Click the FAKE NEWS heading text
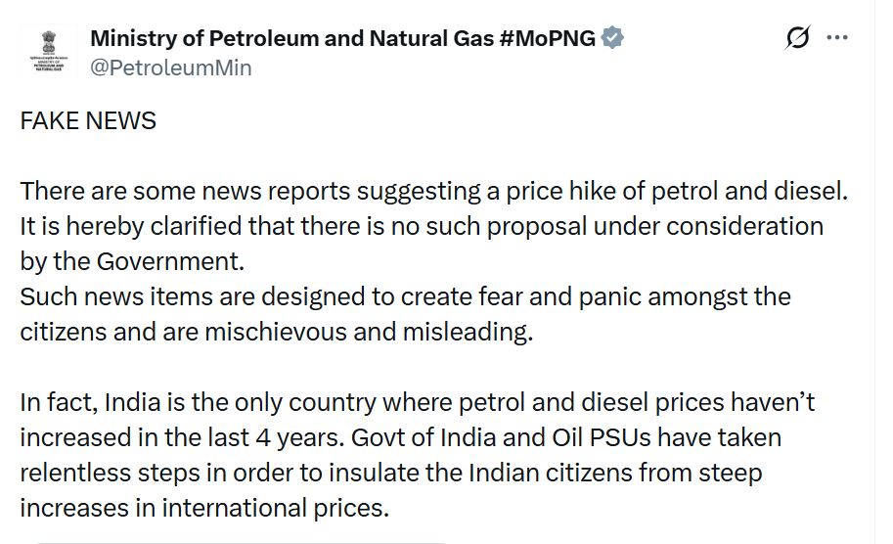893x544 pixels. (x=88, y=120)
